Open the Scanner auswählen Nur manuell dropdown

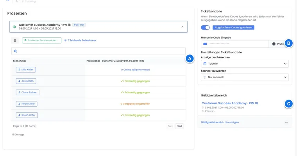pyautogui.click(x=245, y=77)
